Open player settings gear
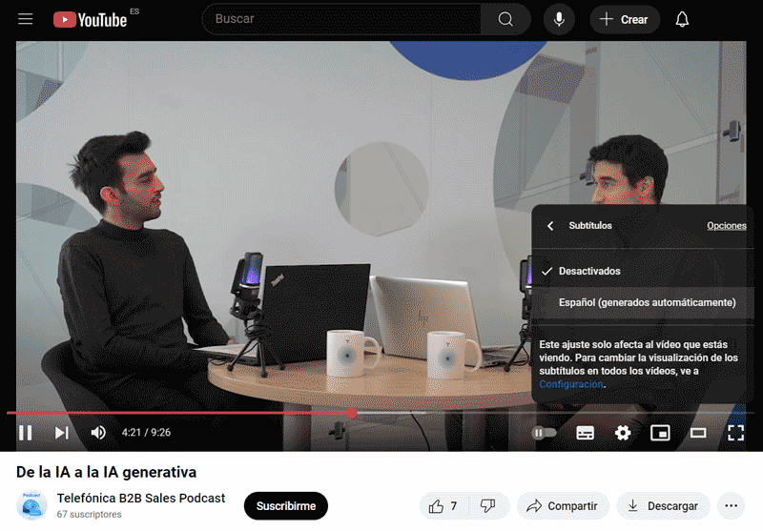The image size is (763, 531). (x=623, y=433)
